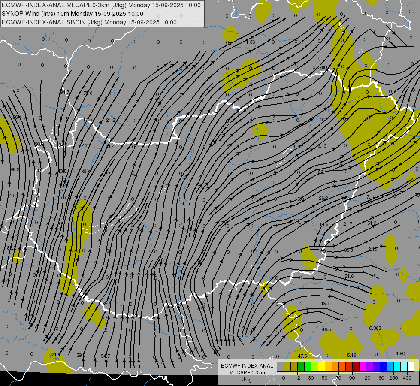Viewport: 420px width, 386px height.
Task: Click the map value 6.10
Action: click(322, 146)
